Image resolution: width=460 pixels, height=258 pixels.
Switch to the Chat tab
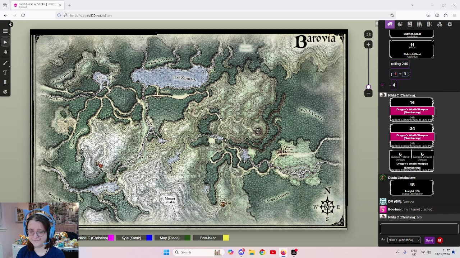click(390, 24)
